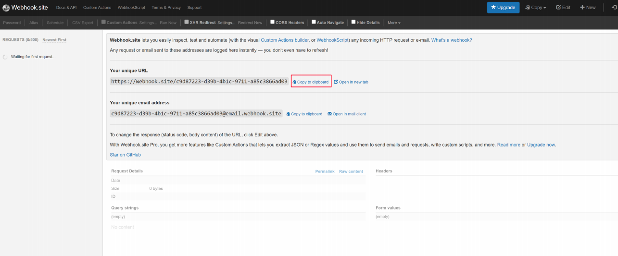The width and height of the screenshot is (618, 256).
Task: Click "Waiting for first request..." text
Action: [33, 57]
